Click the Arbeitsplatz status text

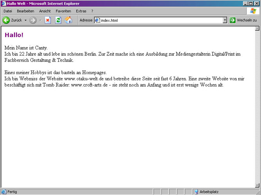click(209, 192)
